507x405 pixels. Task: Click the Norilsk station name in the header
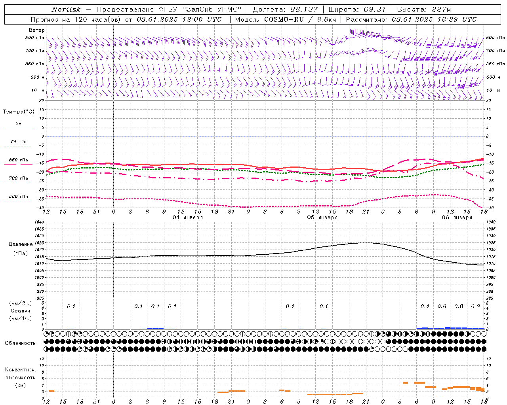[66, 9]
